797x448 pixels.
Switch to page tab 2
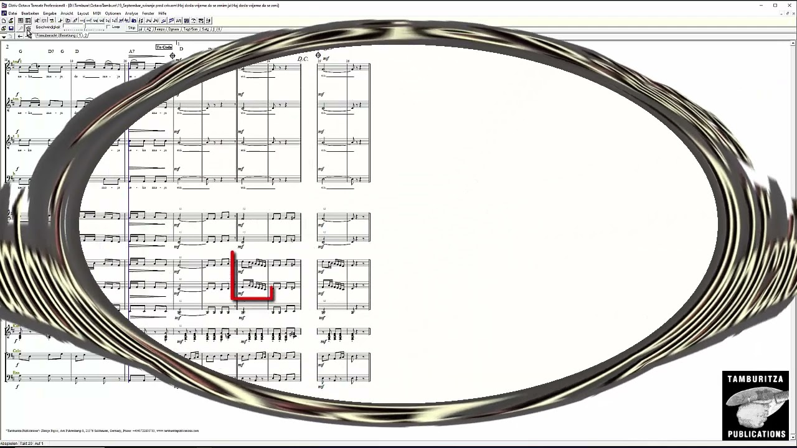click(86, 35)
